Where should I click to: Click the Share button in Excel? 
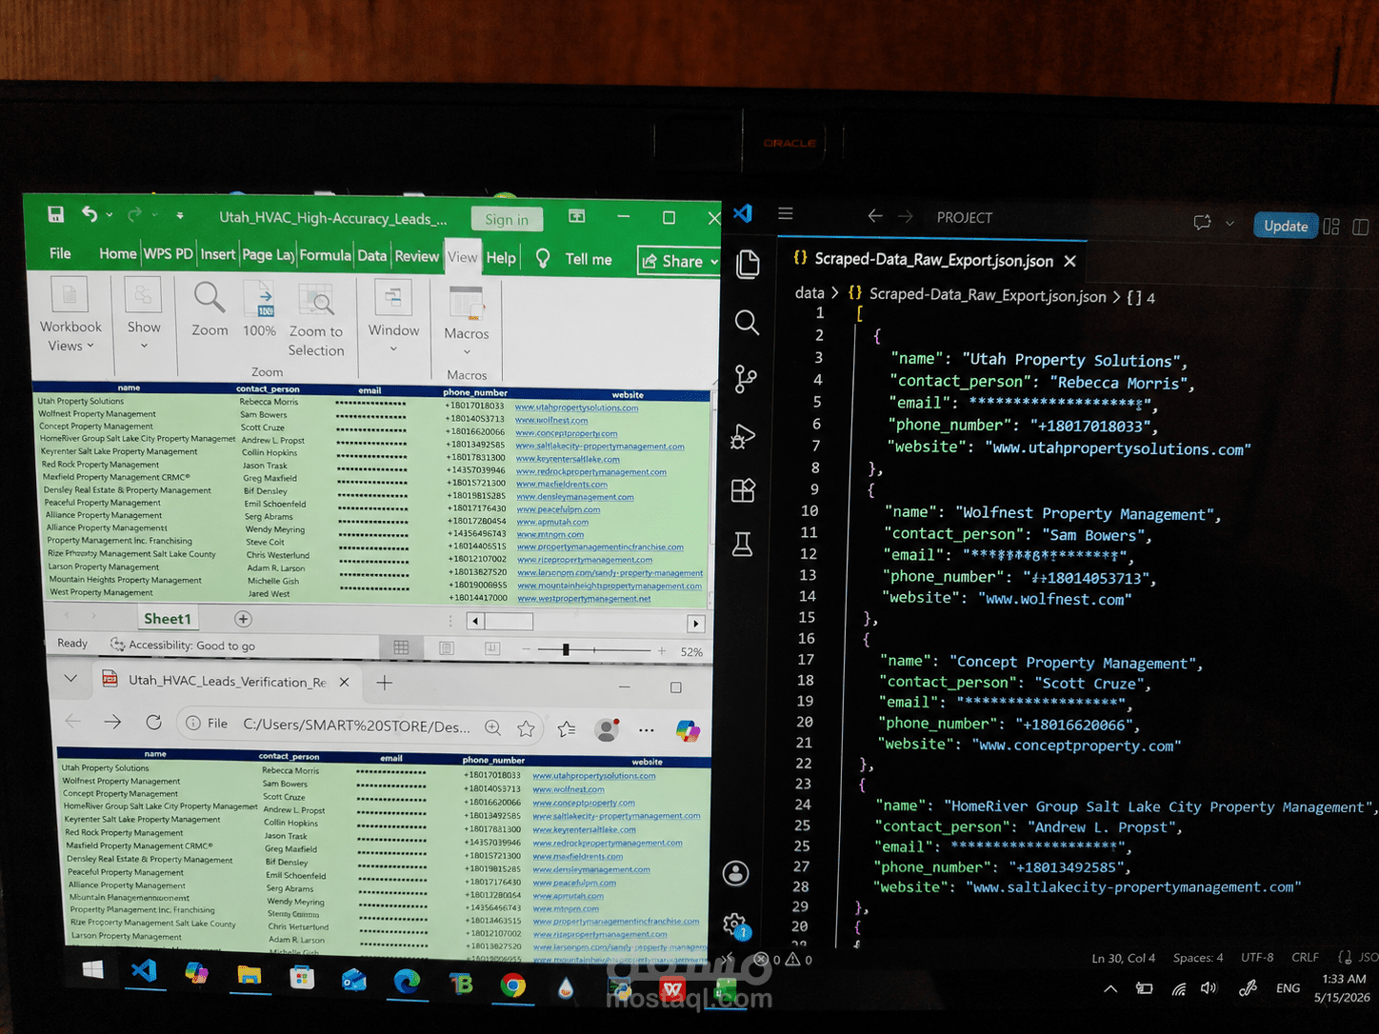click(679, 261)
